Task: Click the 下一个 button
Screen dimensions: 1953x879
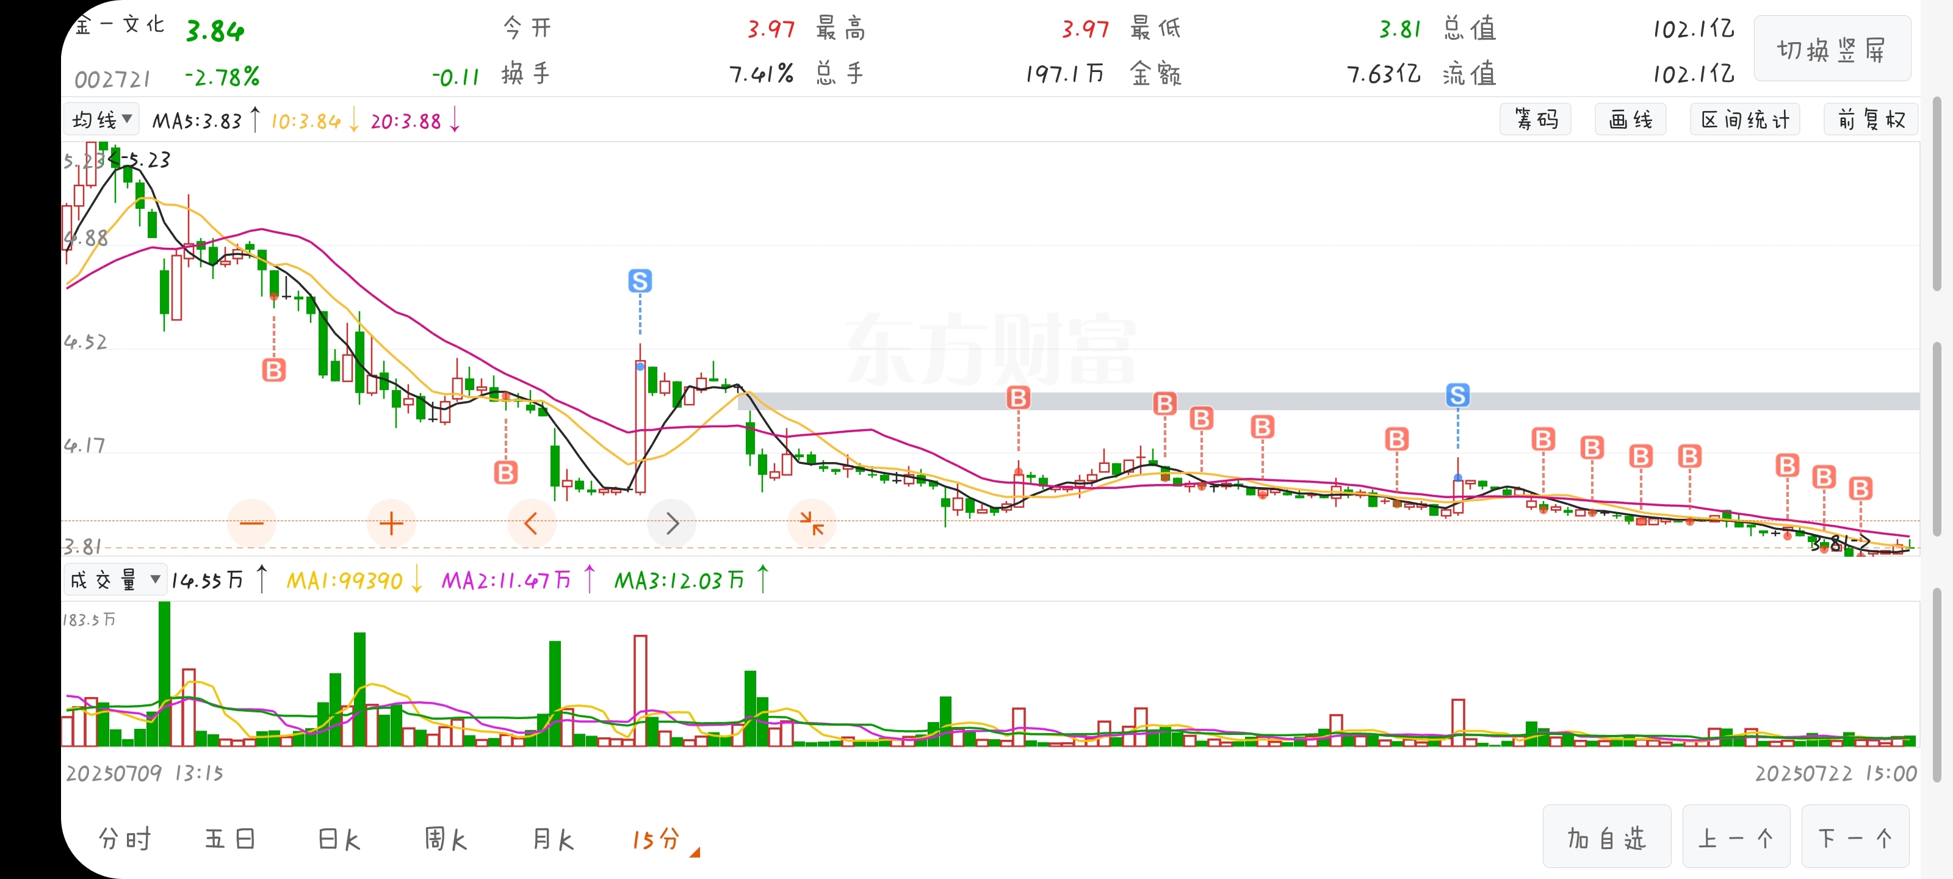Action: 1855,837
